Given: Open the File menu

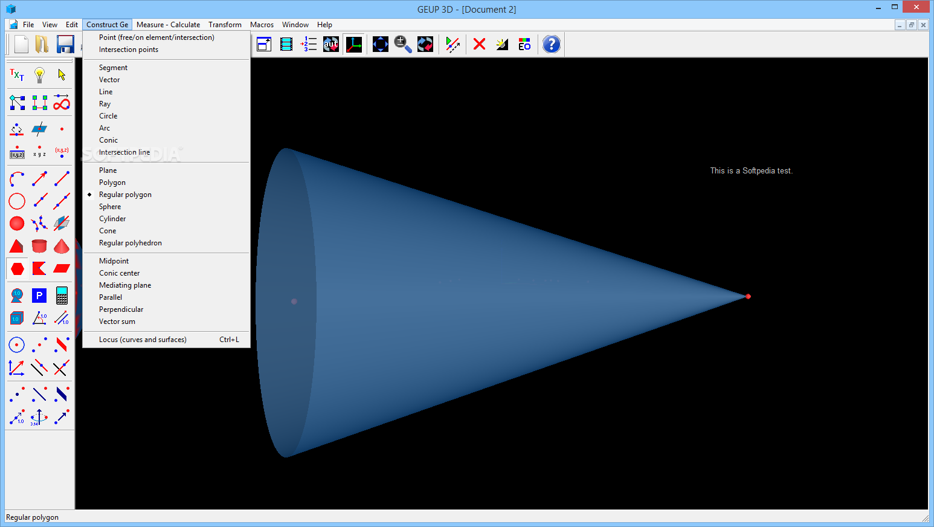Looking at the screenshot, I should point(28,25).
